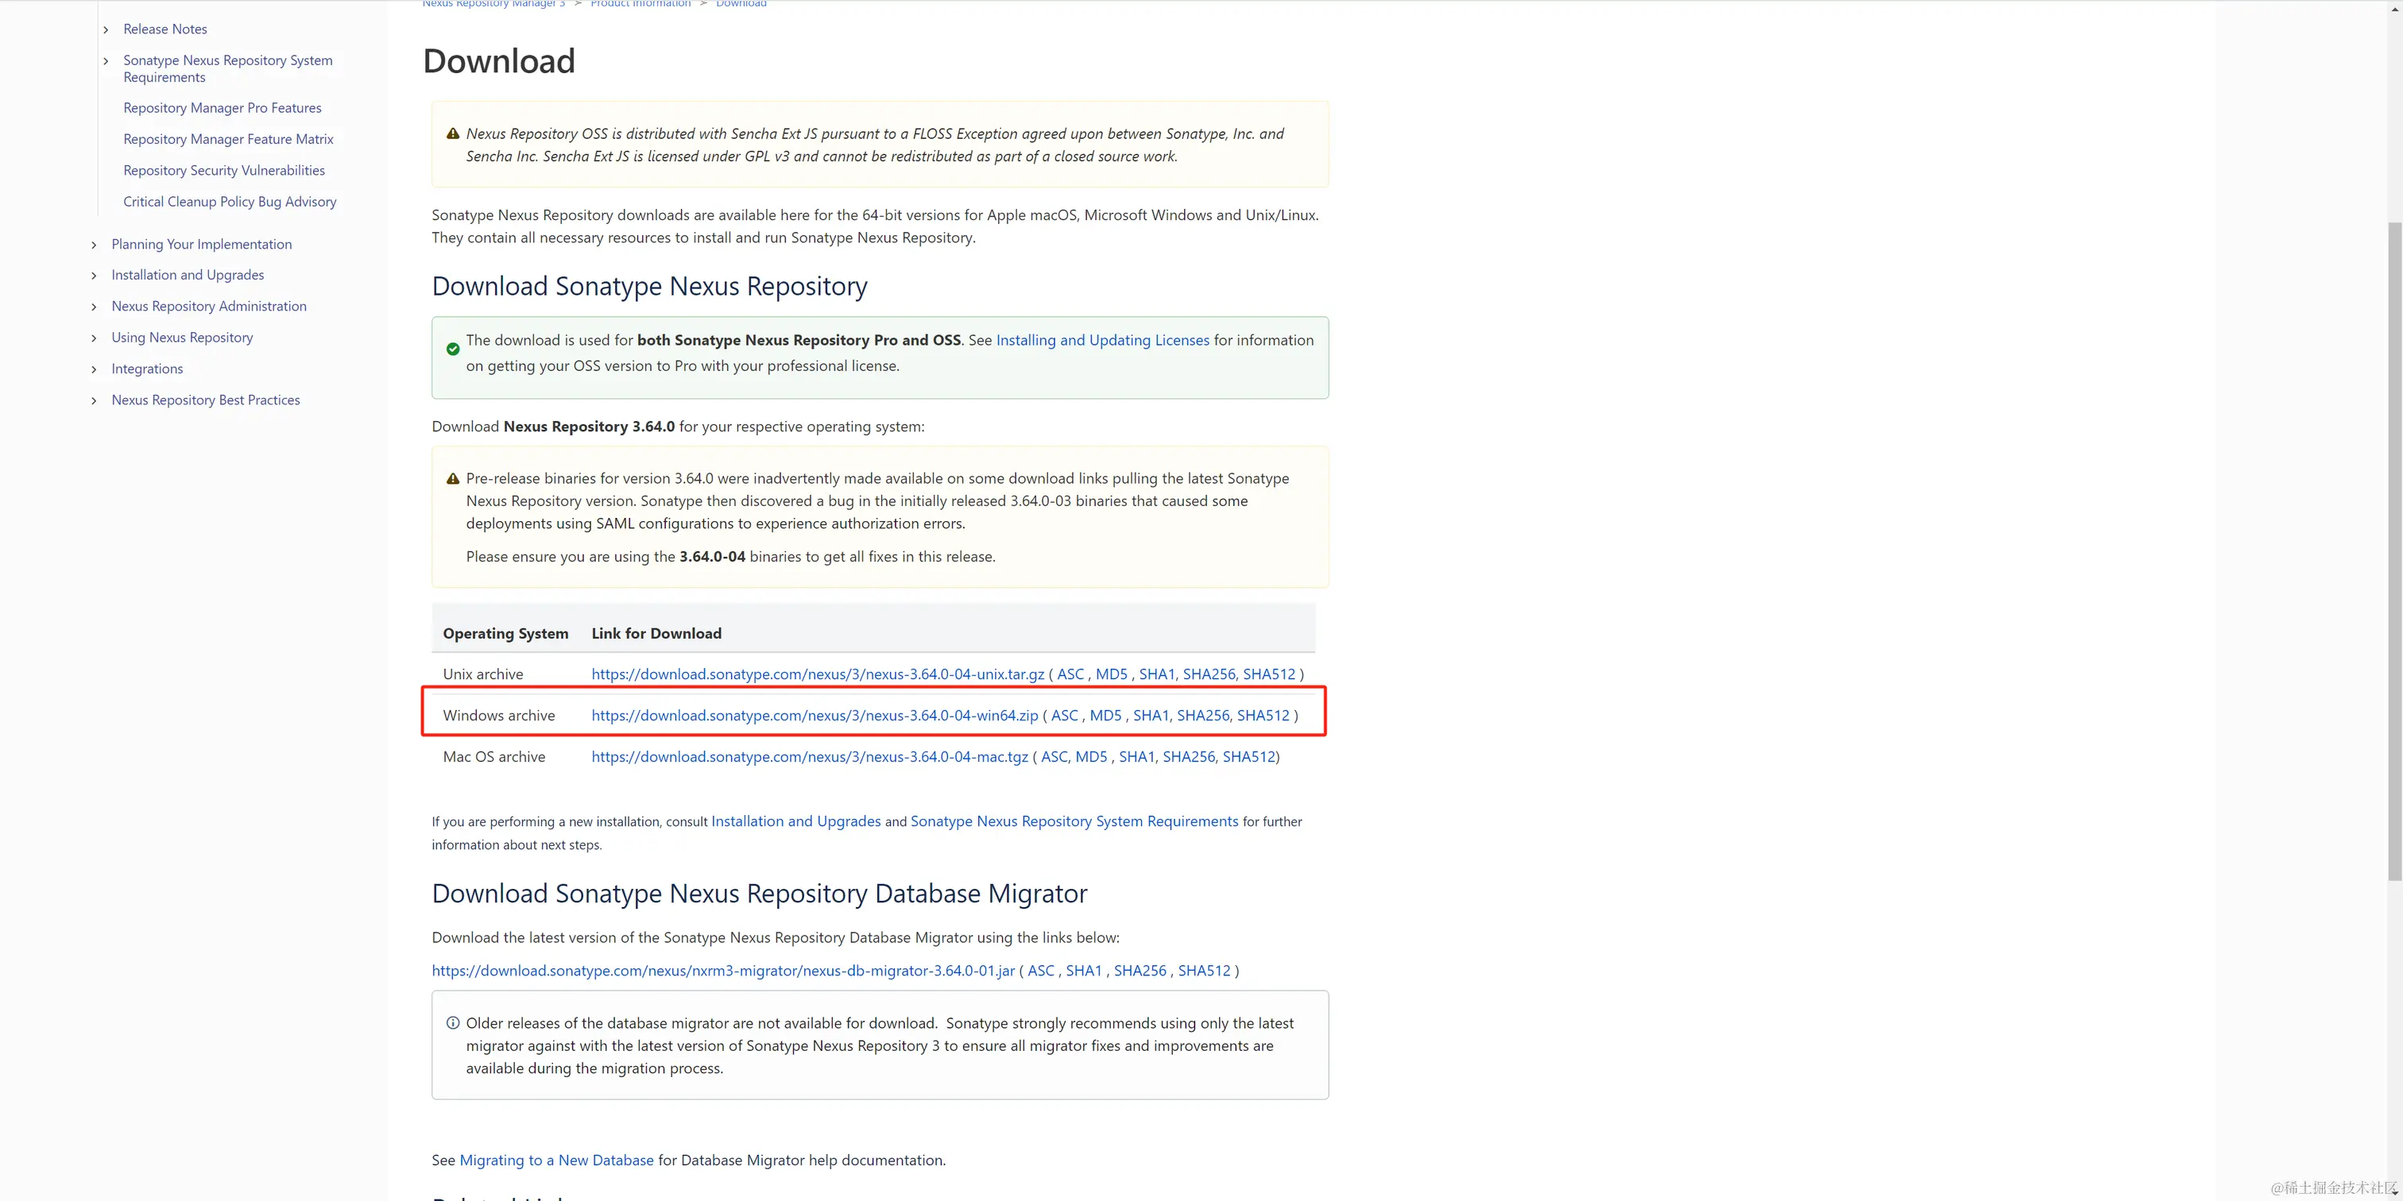The image size is (2403, 1201).
Task: Open the Windows win64.zip download link
Action: 815,715
